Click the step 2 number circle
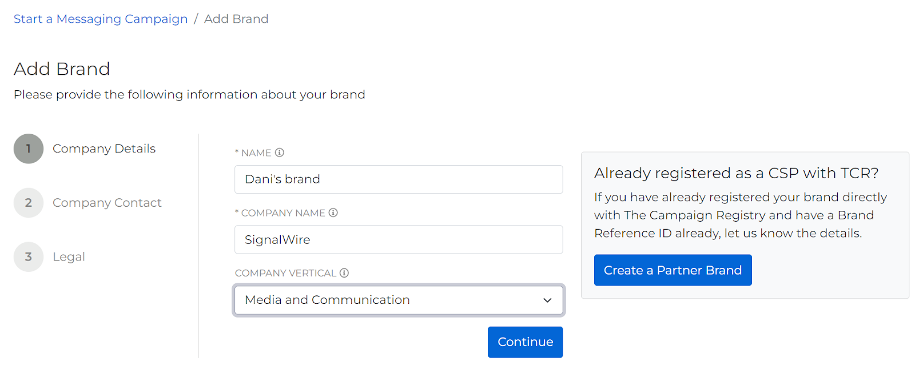 coord(29,203)
